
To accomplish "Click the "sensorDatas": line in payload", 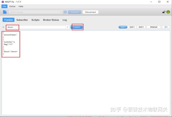I will 10,35.
